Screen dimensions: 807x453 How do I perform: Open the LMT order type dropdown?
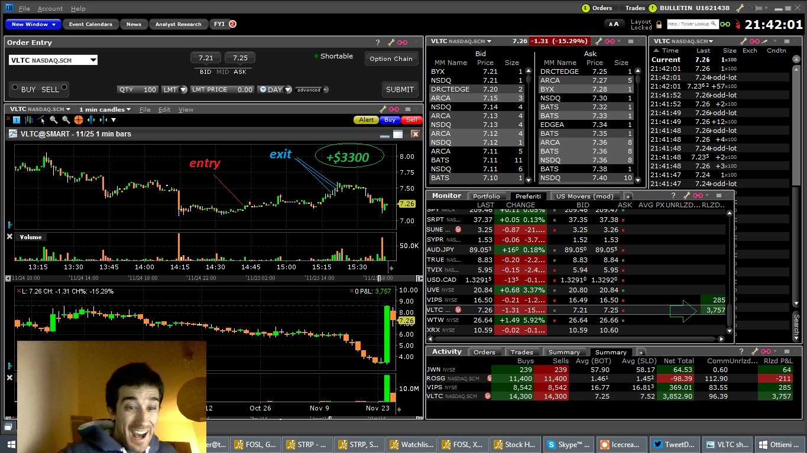point(183,90)
